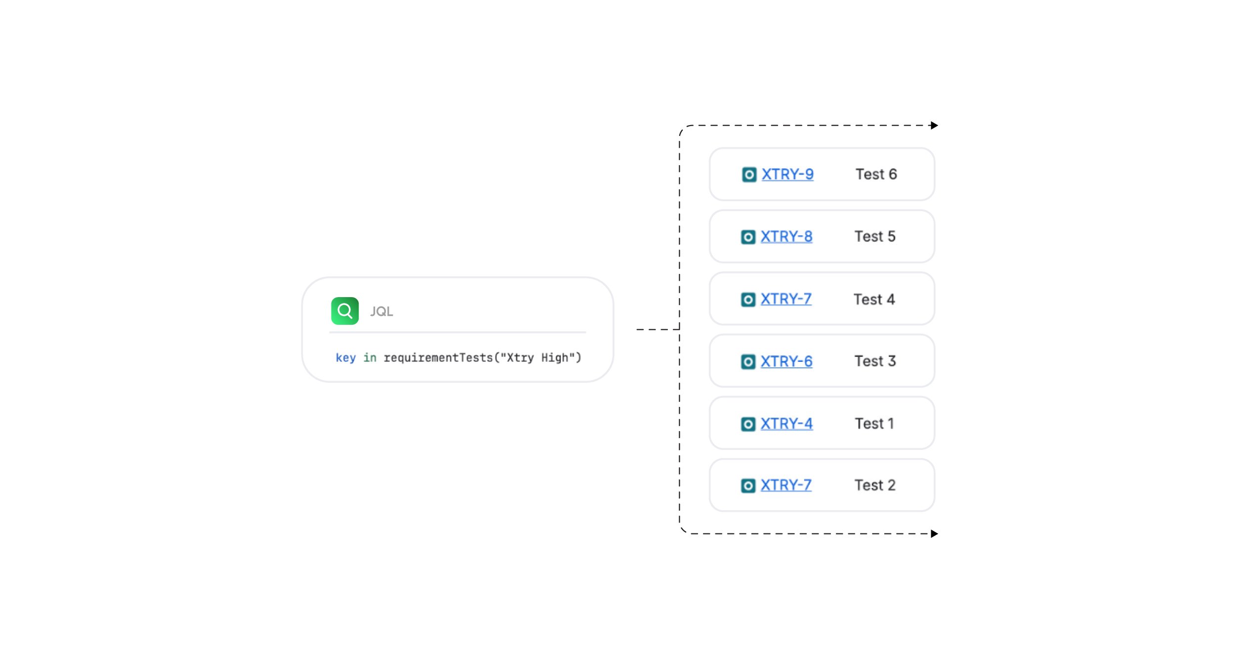This screenshot has width=1240, height=659.
Task: Click the green JQL search icon
Action: (x=345, y=311)
